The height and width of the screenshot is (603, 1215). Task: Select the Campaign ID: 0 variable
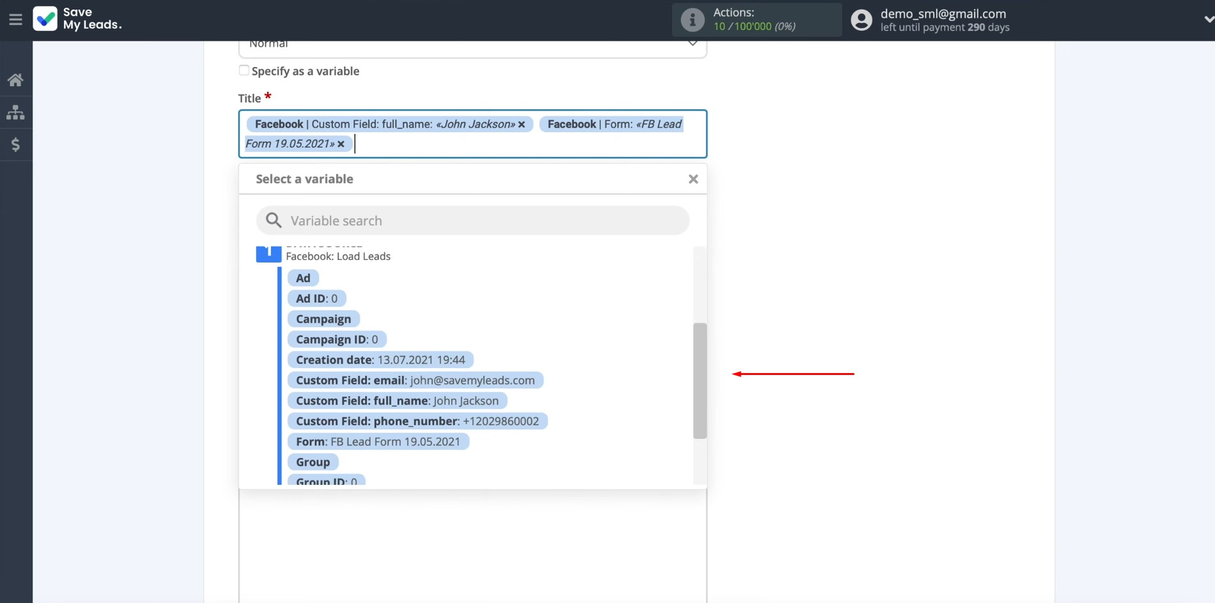(337, 339)
